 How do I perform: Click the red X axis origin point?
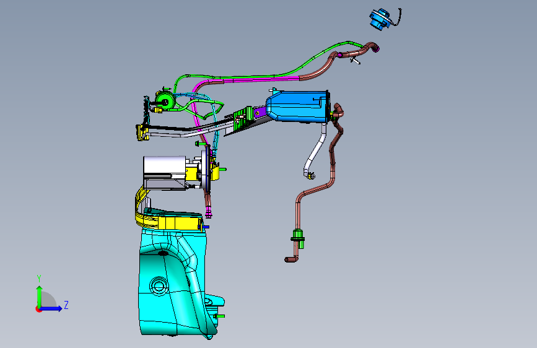pos(38,309)
